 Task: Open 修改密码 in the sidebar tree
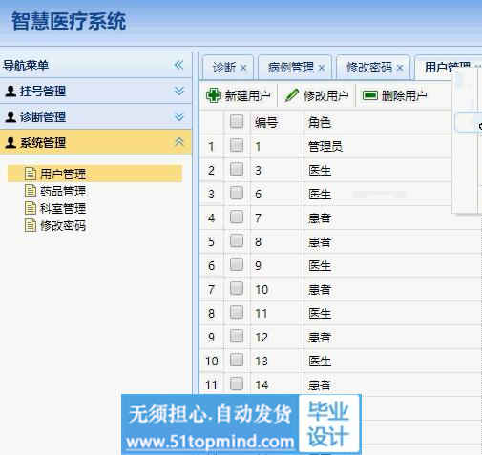click(63, 226)
